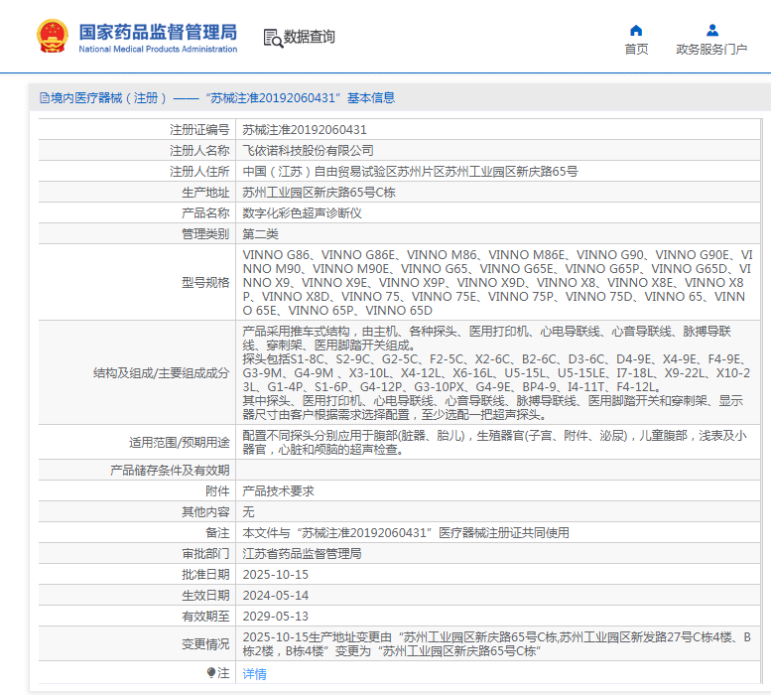Click the document icon before 境内医疗器械
771x695 pixels.
(x=44, y=97)
